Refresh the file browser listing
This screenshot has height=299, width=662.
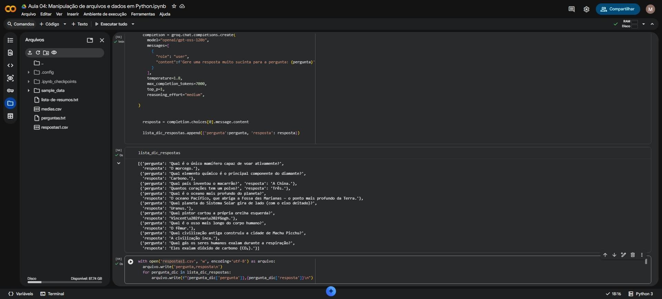pyautogui.click(x=38, y=53)
